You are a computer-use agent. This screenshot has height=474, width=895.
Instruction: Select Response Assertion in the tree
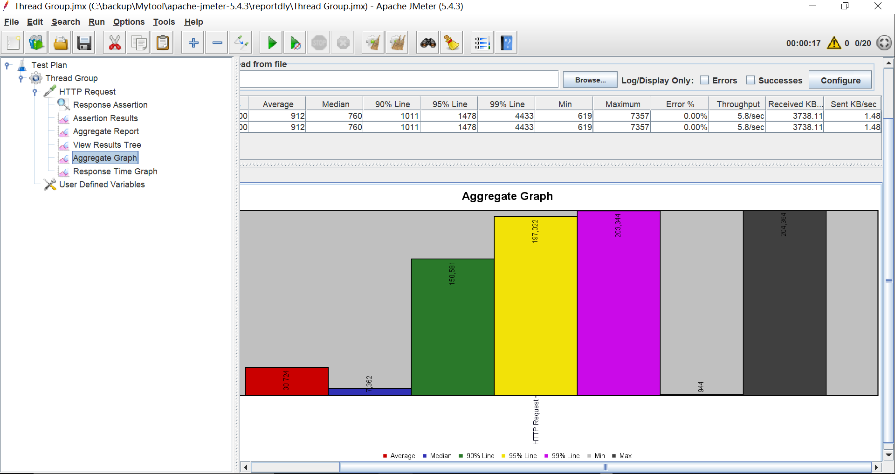pos(110,105)
